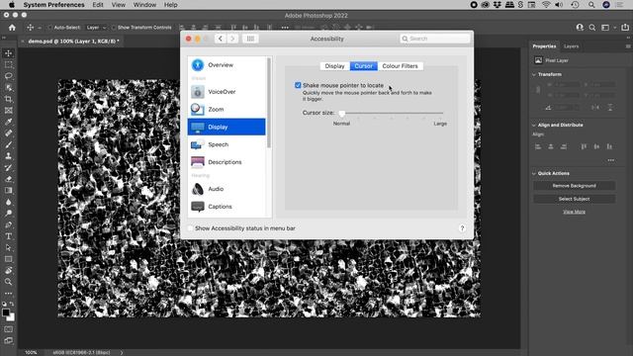This screenshot has height=356, width=633.
Task: Switch to the Cursor tab
Action: point(364,66)
